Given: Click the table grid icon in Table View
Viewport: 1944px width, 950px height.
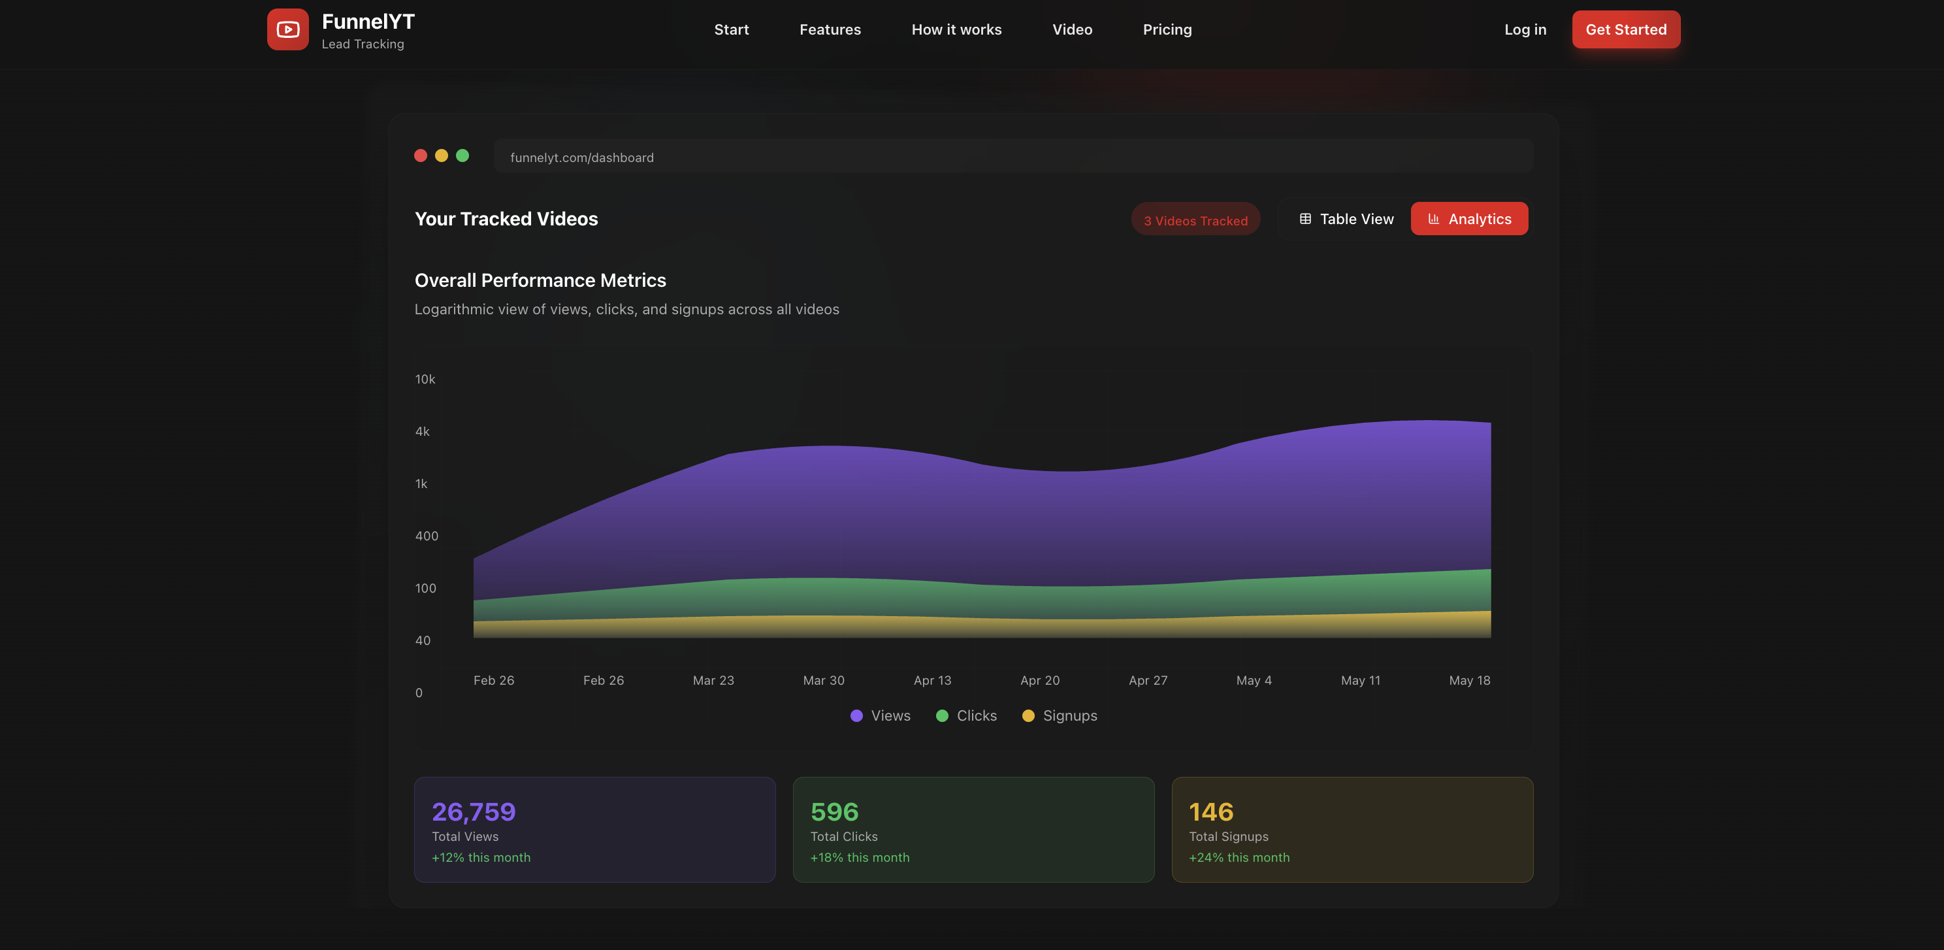Looking at the screenshot, I should 1304,219.
